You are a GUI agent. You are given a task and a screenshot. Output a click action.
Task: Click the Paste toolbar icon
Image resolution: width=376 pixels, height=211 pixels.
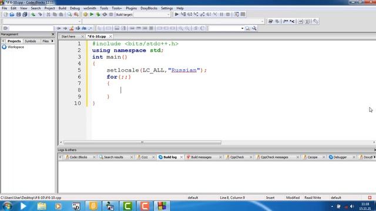coord(61,15)
